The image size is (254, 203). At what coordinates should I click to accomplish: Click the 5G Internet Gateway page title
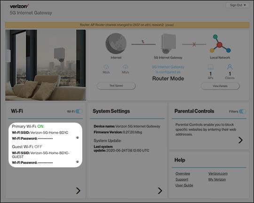[31, 13]
